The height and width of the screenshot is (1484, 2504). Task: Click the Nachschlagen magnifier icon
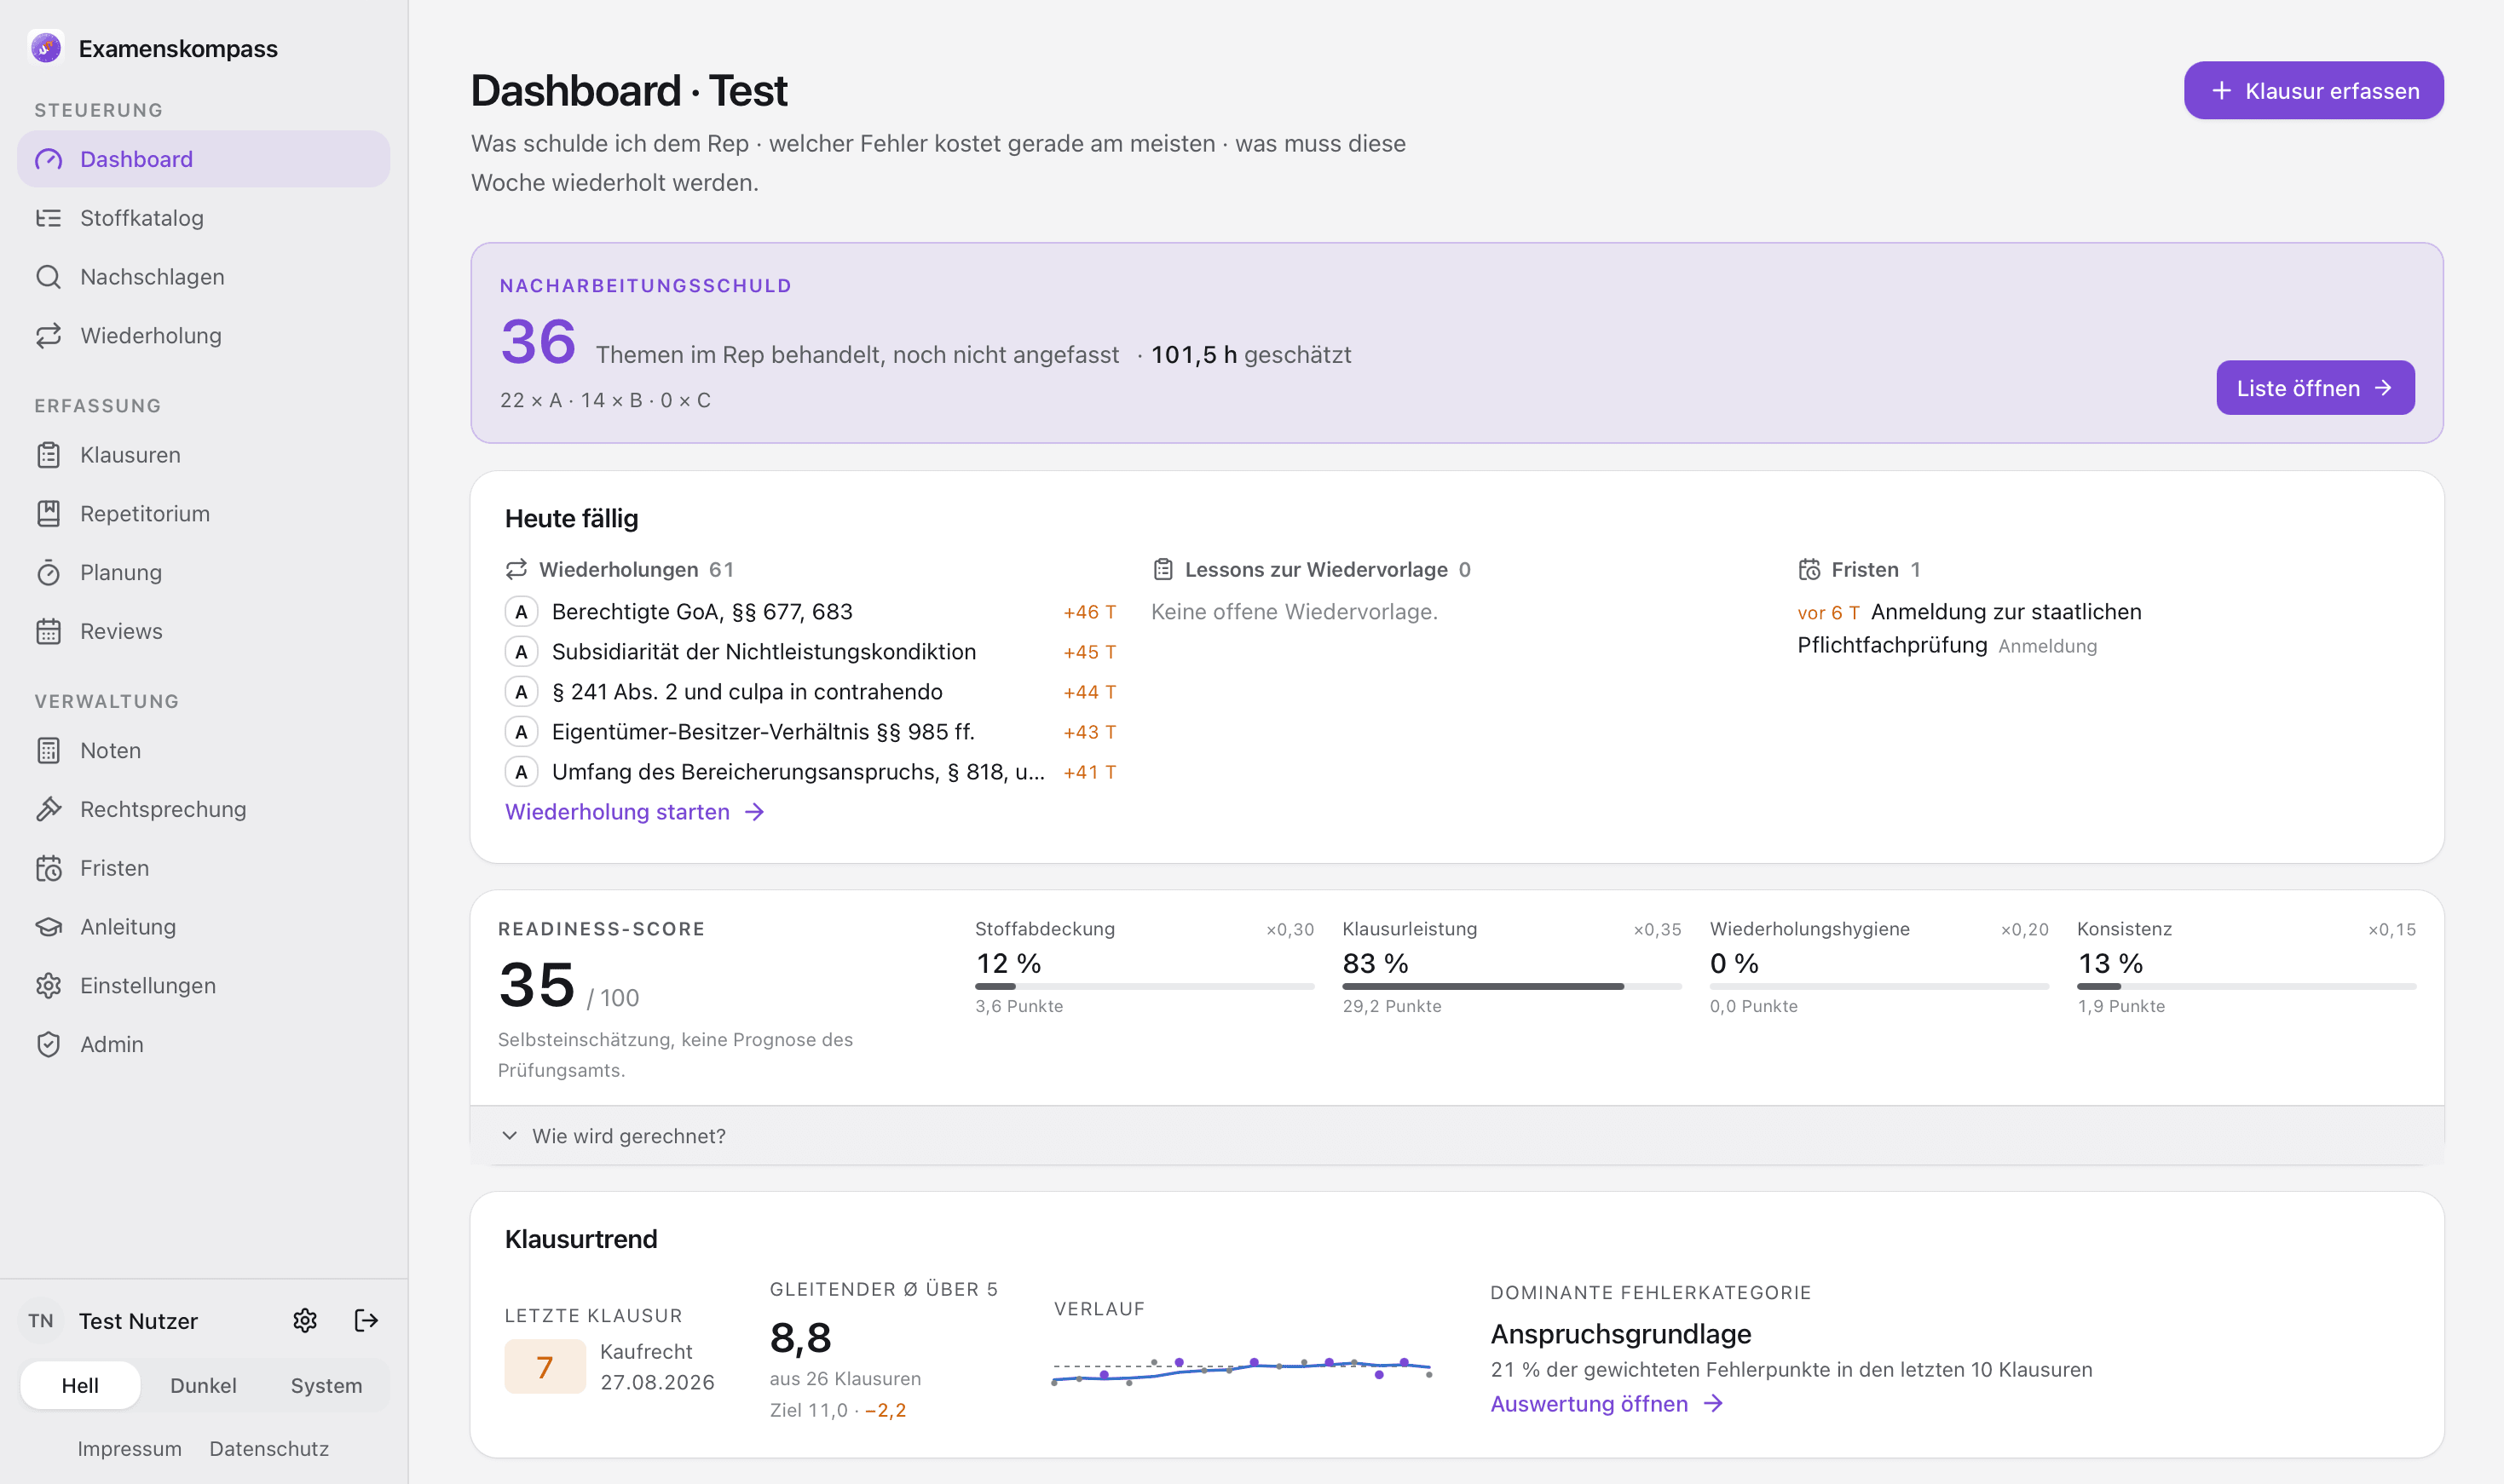(x=48, y=277)
